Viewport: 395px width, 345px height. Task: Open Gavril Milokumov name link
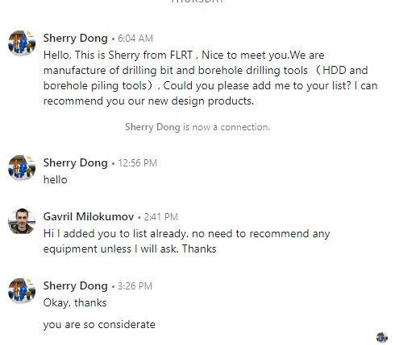click(x=89, y=216)
